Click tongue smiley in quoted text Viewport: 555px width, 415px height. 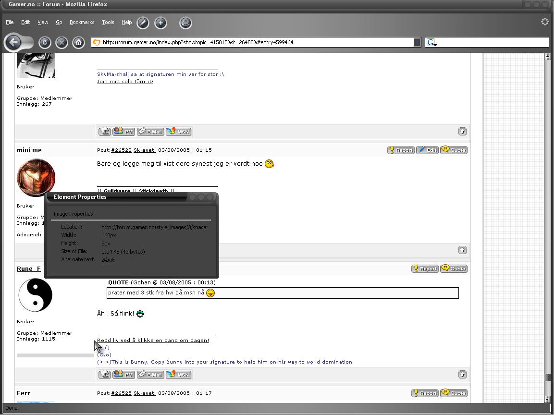(x=210, y=293)
